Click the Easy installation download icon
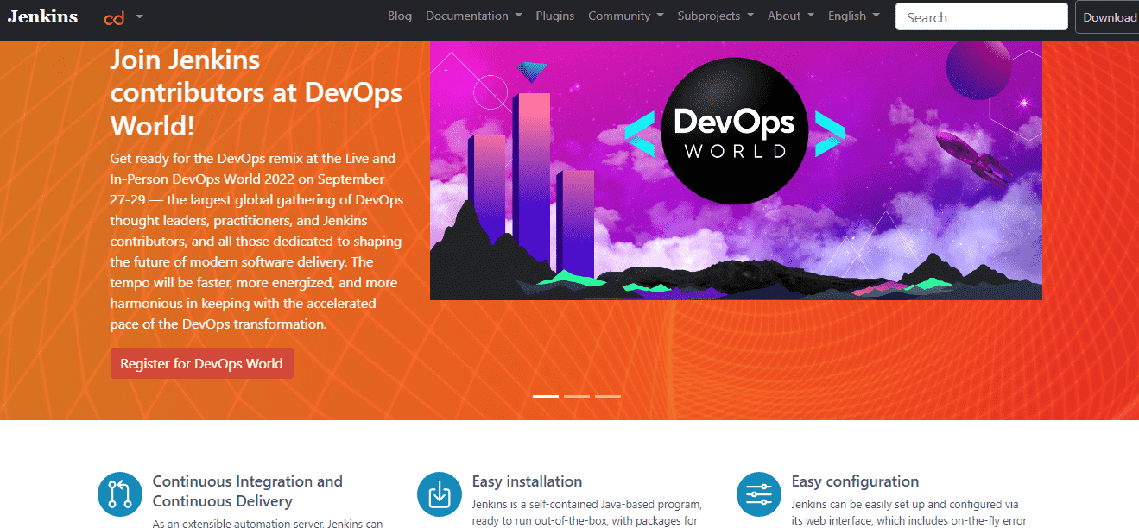Screen dimensions: 1139x528 [x=440, y=494]
